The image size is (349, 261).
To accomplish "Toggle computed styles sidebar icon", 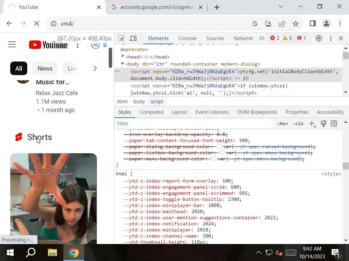I will (x=334, y=124).
